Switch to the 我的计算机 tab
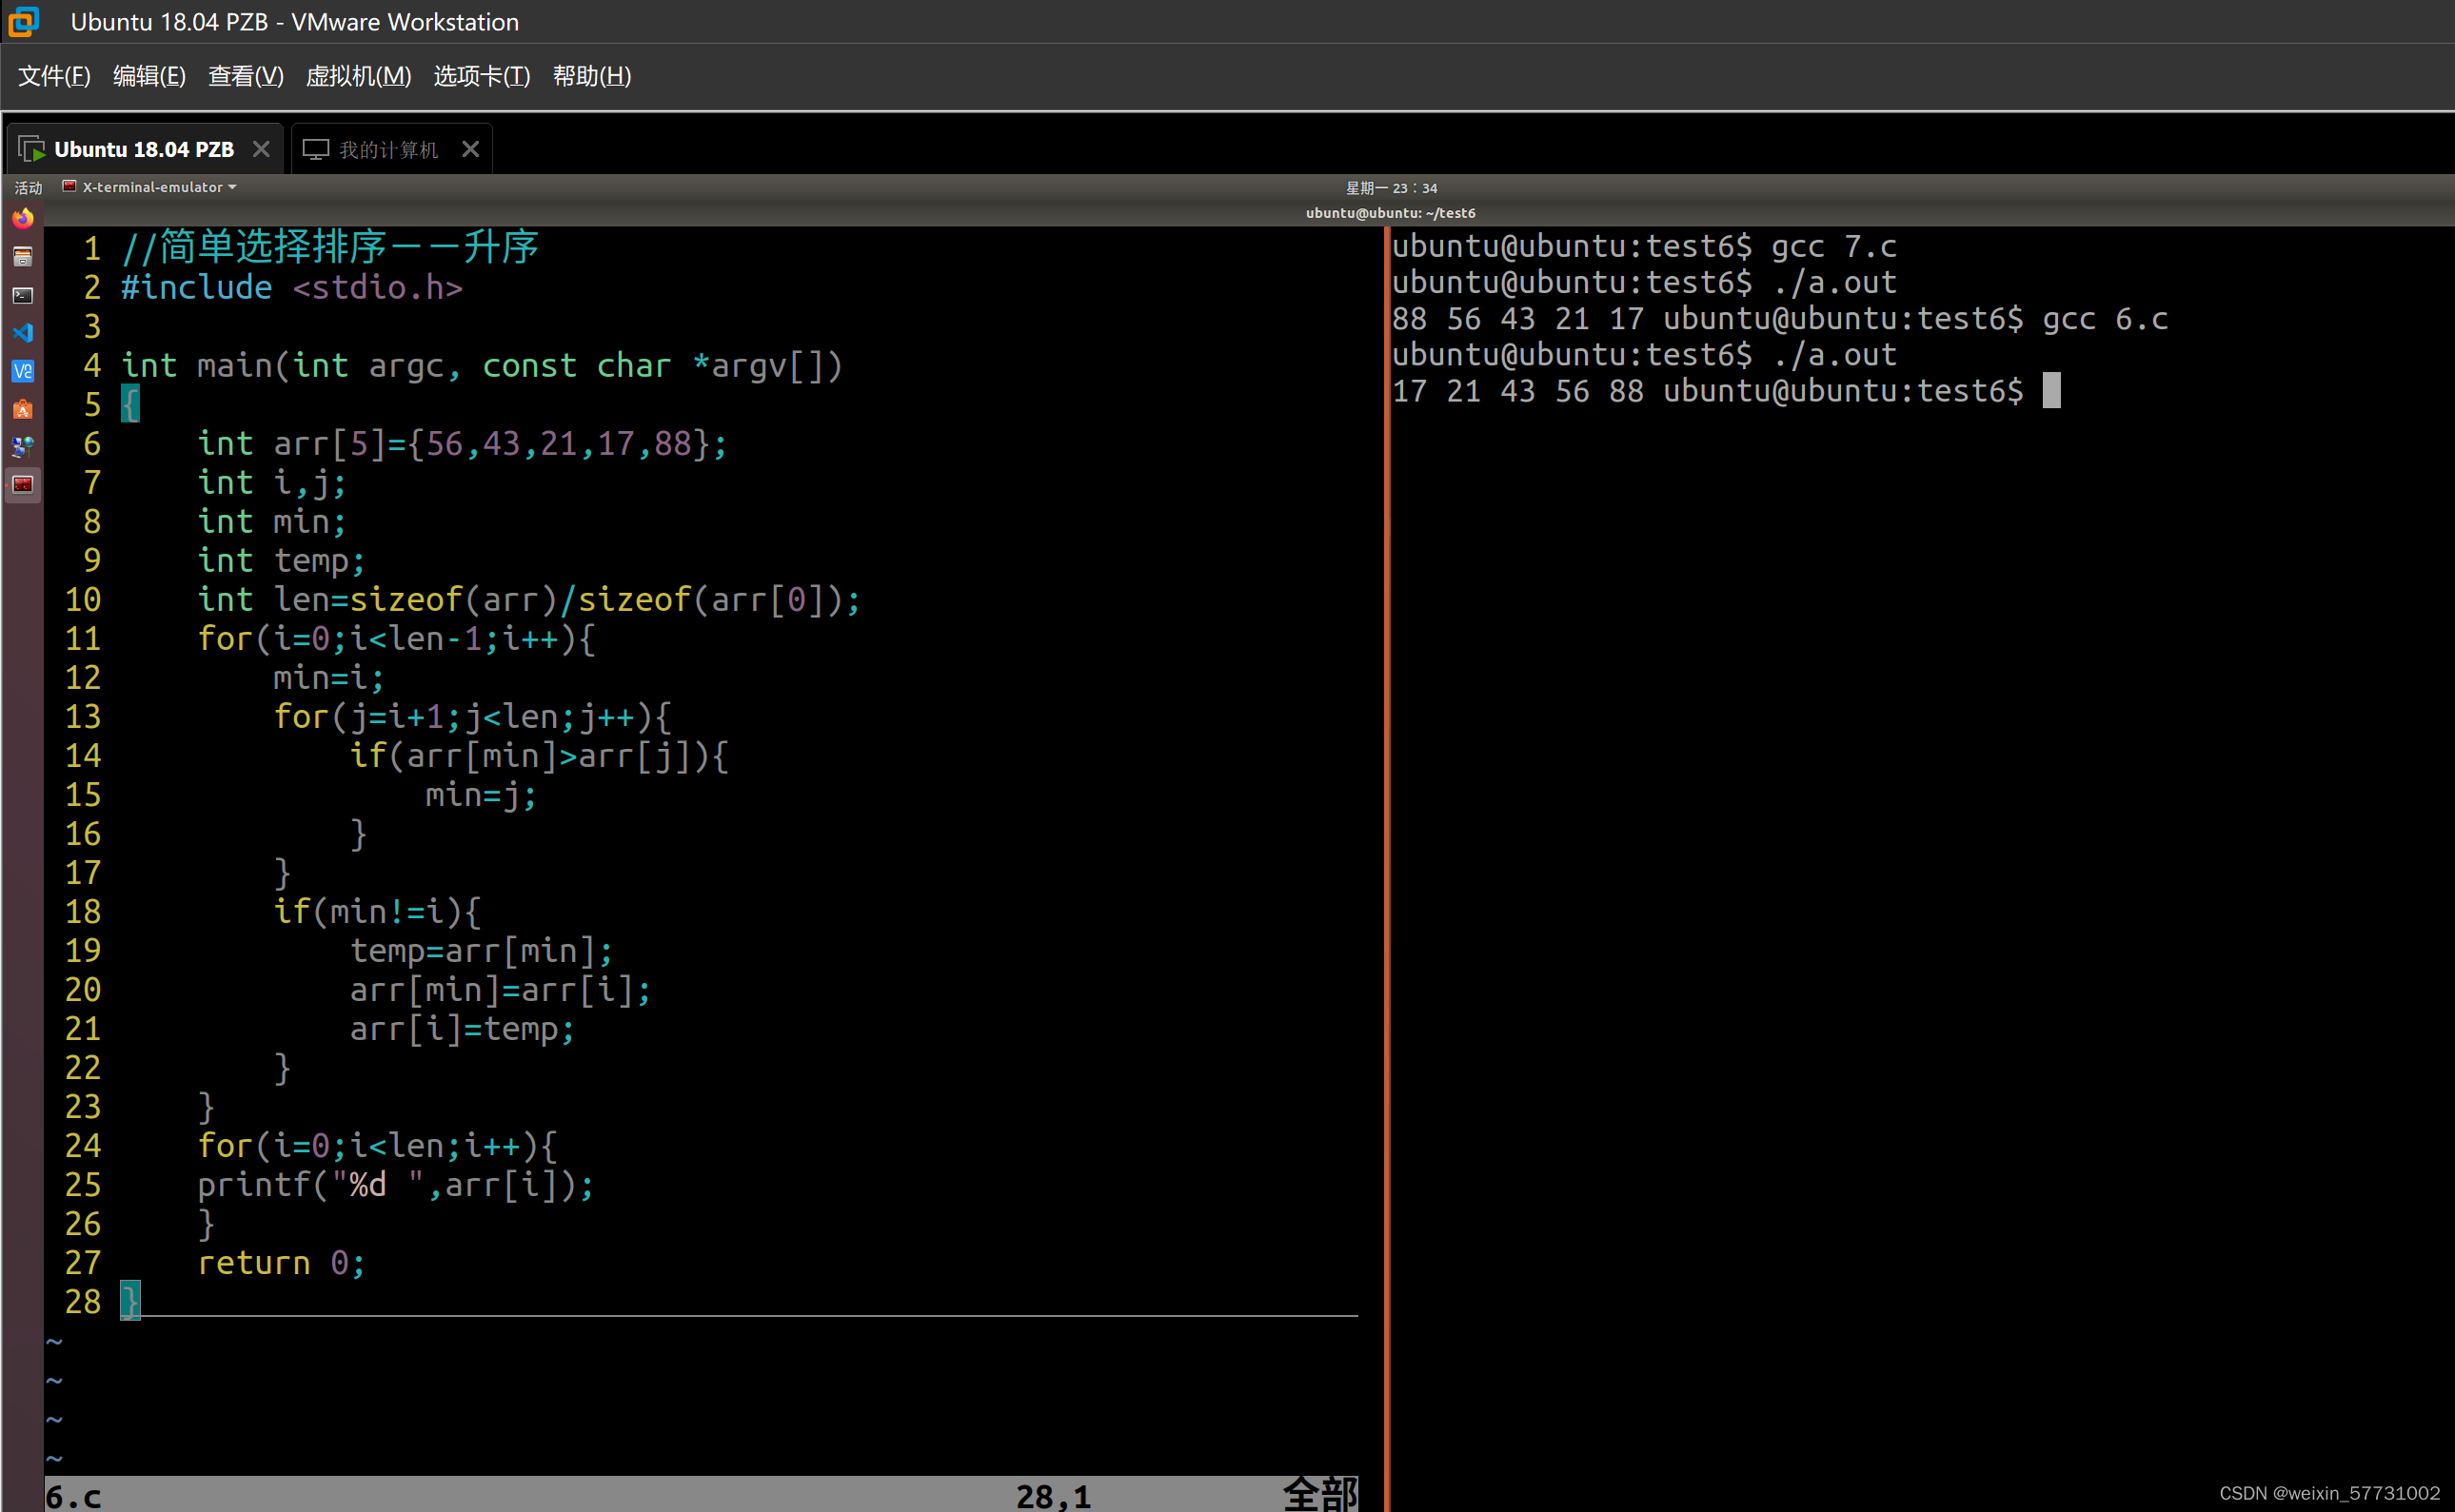Screen dimensions: 2455x1512 pyautogui.click(x=387, y=150)
